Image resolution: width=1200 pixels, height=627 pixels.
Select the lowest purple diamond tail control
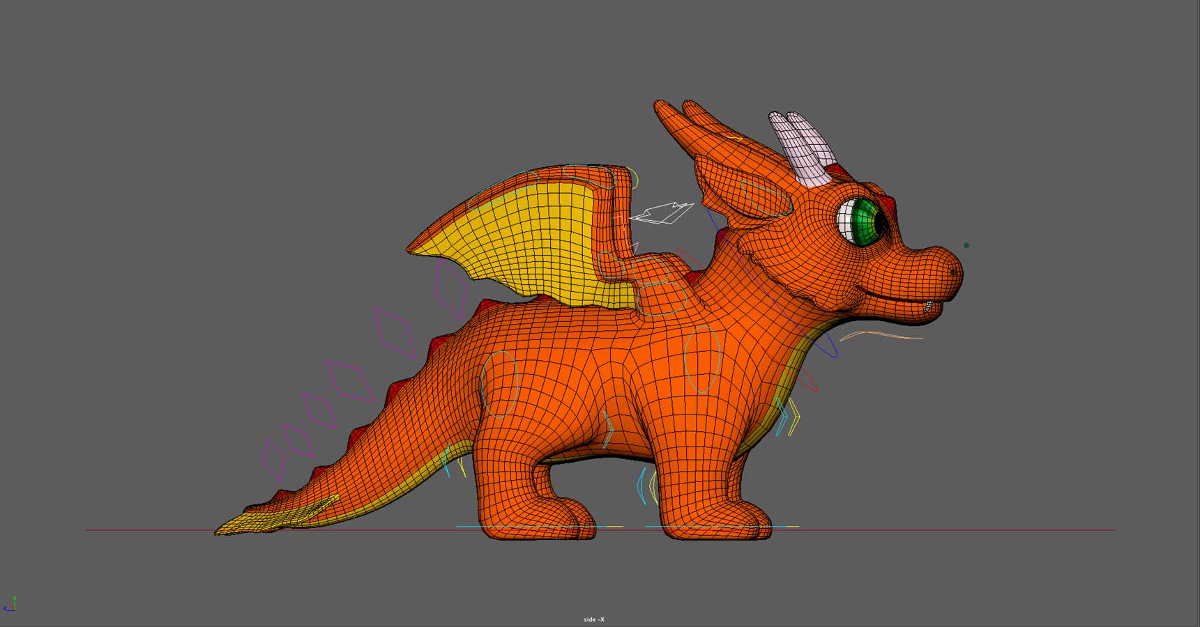(x=274, y=460)
